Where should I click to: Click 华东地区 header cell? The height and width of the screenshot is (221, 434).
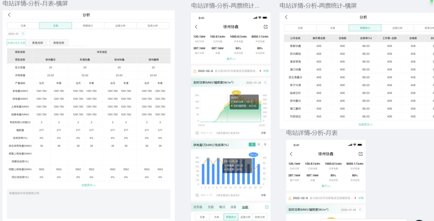(x=102, y=52)
